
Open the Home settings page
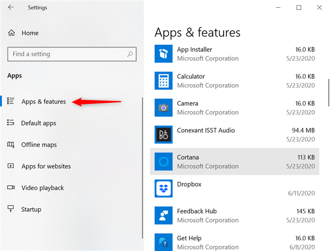click(x=30, y=33)
